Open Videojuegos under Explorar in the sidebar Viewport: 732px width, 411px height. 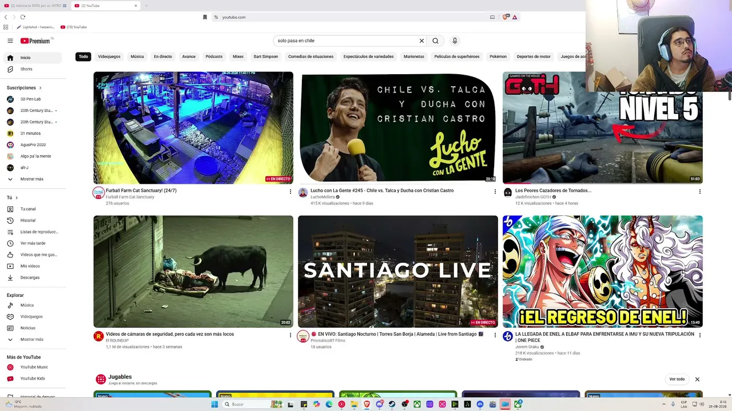(x=32, y=317)
